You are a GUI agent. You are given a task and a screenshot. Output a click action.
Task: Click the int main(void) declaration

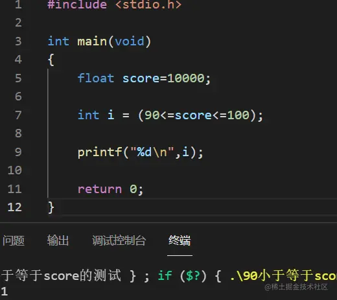pos(99,41)
